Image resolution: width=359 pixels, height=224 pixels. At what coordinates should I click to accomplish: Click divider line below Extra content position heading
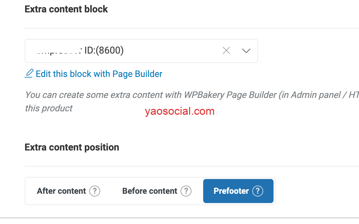pyautogui.click(x=172, y=166)
